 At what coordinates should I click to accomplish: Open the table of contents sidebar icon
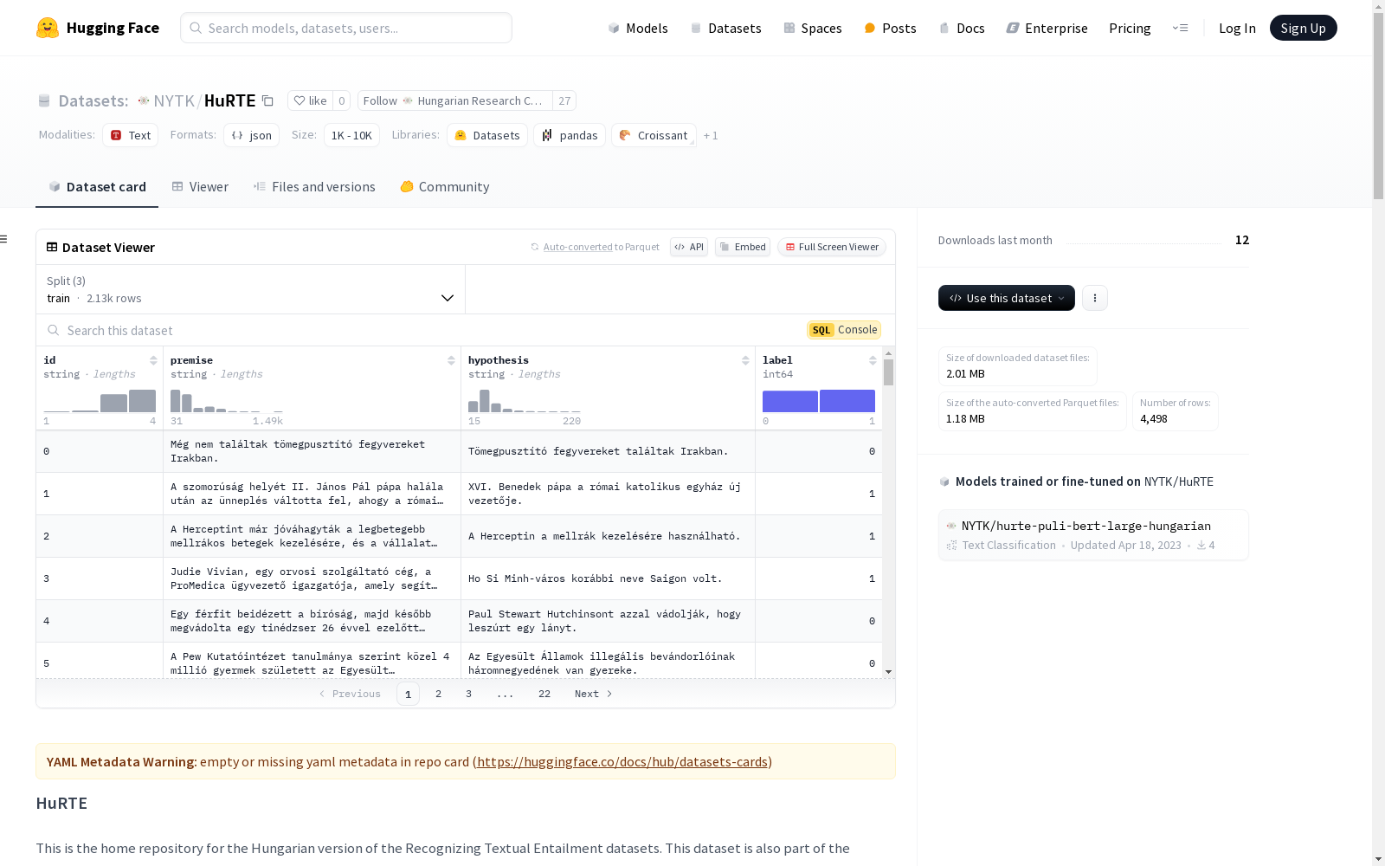[4, 239]
